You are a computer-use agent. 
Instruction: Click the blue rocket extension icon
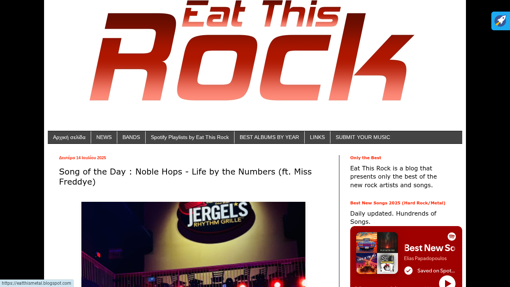pyautogui.click(x=501, y=21)
